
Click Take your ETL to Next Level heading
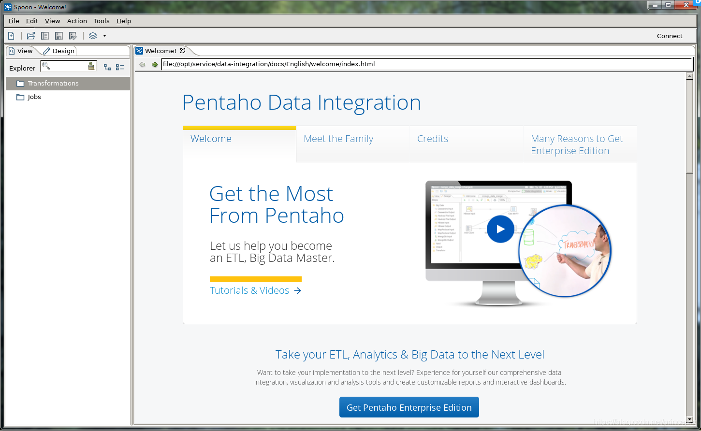(410, 355)
